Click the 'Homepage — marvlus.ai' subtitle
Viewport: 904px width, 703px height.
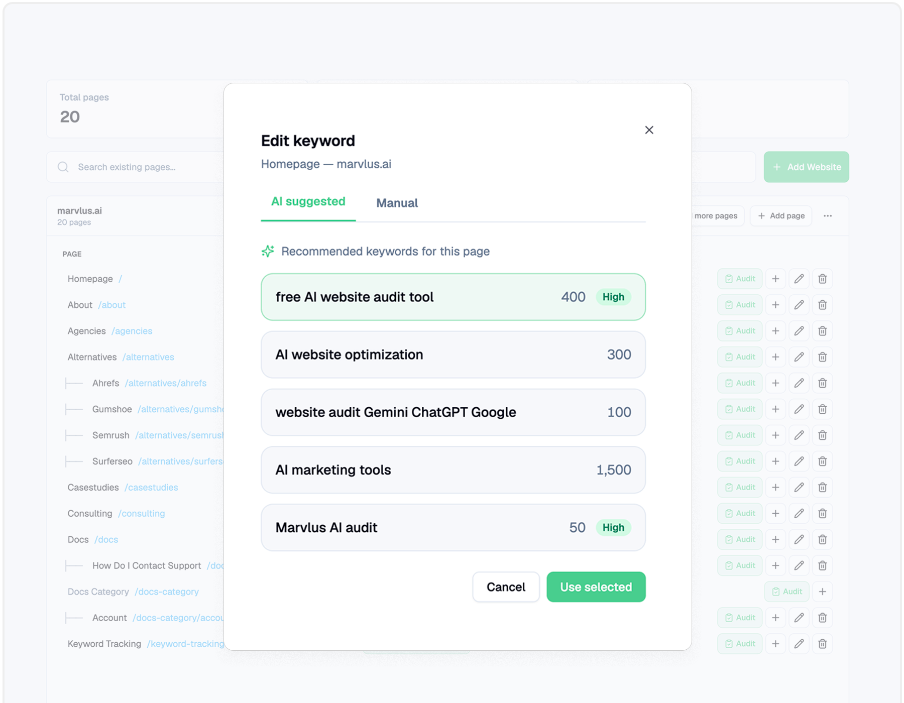pyautogui.click(x=326, y=164)
